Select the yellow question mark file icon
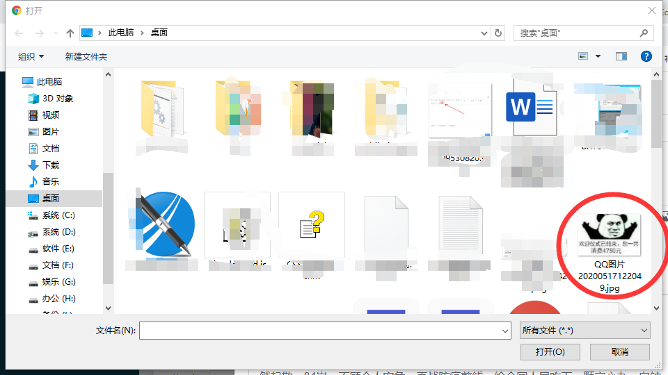Image resolution: width=668 pixels, height=375 pixels. click(312, 224)
